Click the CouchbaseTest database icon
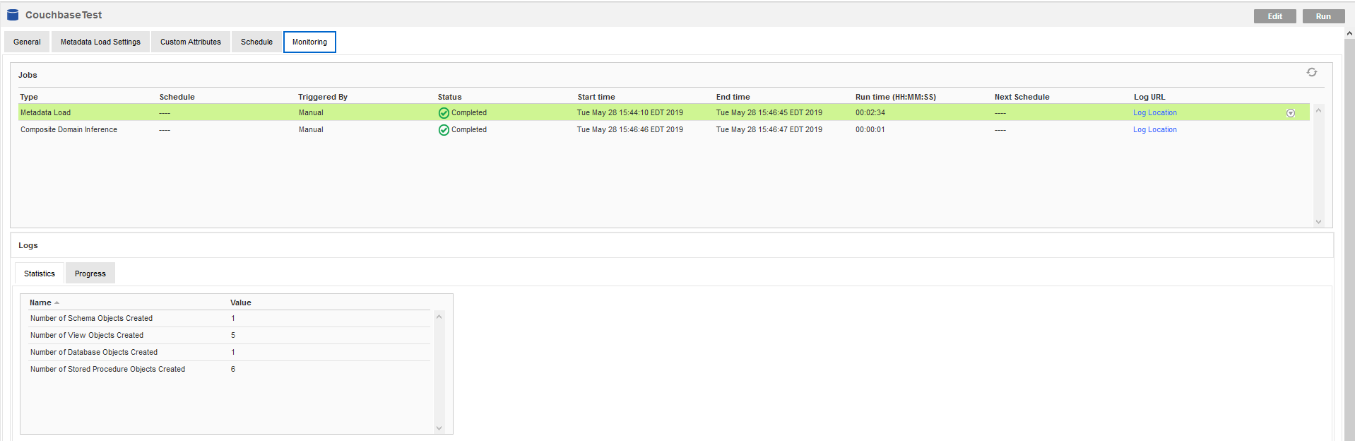Screen dimensions: 1355x441 pos(13,15)
